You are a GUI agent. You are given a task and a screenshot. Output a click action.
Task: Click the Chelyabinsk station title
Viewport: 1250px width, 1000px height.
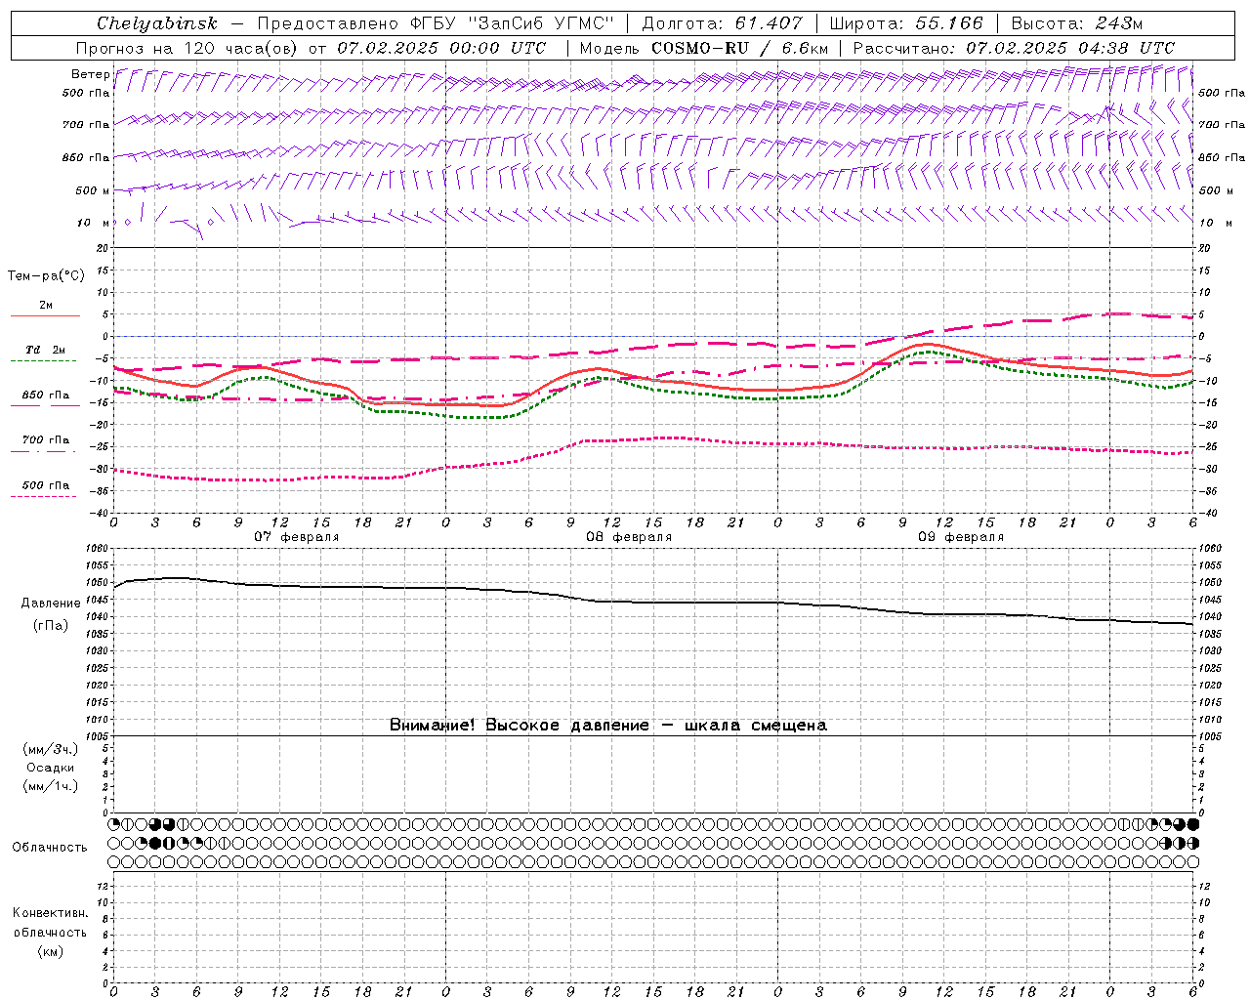(157, 23)
